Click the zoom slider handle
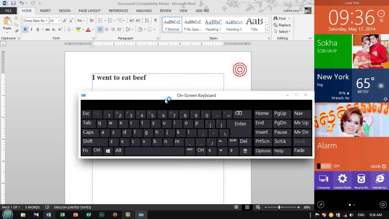389x219 pixels. [x=279, y=207]
